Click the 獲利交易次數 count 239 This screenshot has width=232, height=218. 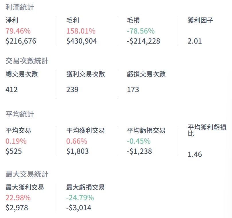[72, 89]
